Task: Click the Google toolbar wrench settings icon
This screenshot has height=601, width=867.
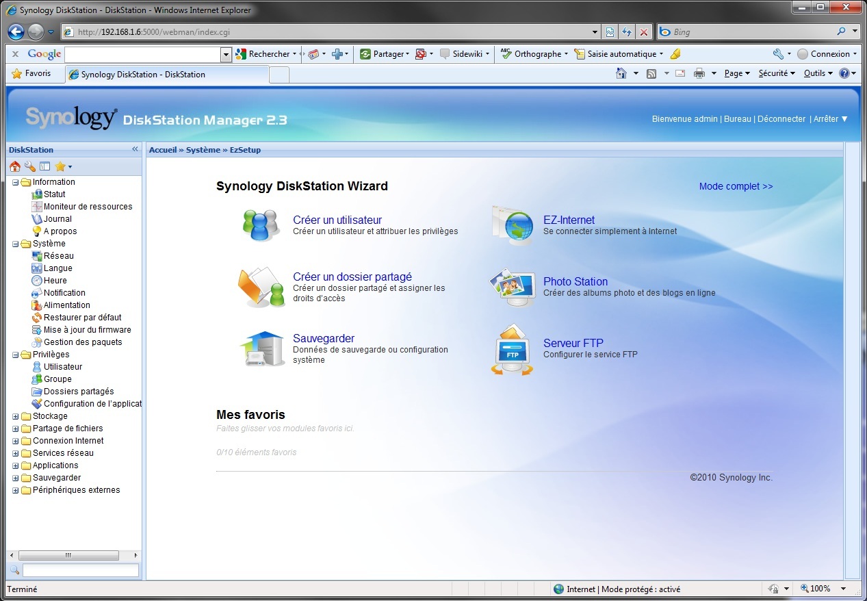Action: click(778, 54)
